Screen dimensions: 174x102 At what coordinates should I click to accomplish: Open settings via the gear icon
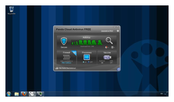click(x=118, y=31)
